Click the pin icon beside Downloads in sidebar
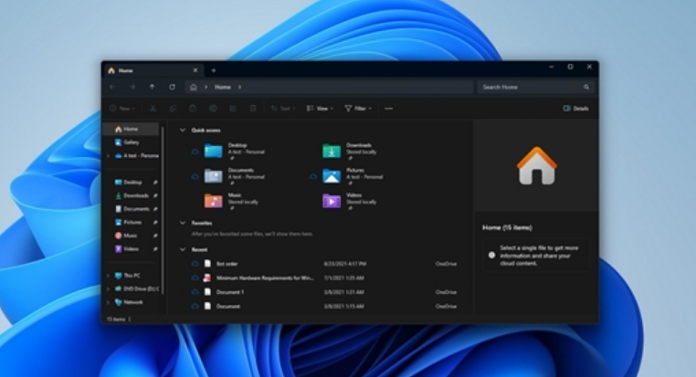The image size is (696, 377). point(155,195)
